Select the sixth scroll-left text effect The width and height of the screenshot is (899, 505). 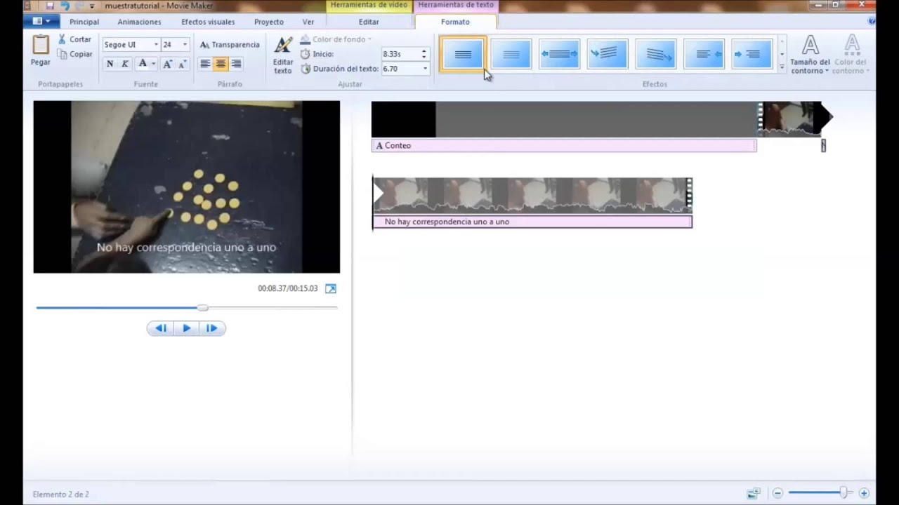(704, 54)
